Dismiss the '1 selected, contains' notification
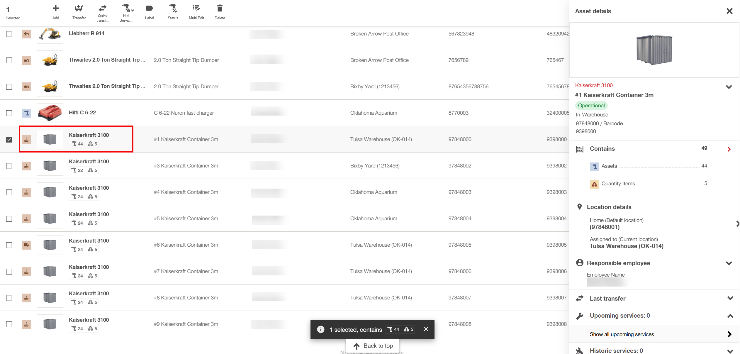Image resolution: width=740 pixels, height=354 pixels. click(x=426, y=329)
